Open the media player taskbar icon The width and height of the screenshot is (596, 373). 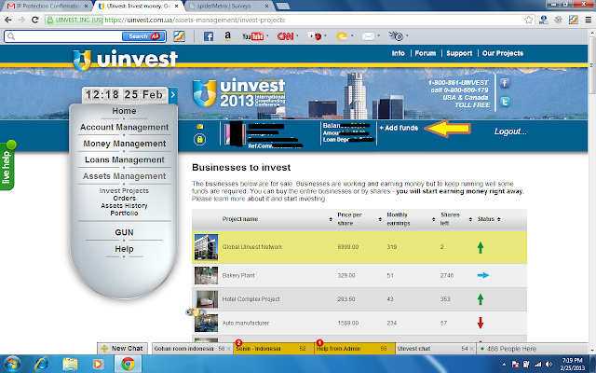[98, 364]
